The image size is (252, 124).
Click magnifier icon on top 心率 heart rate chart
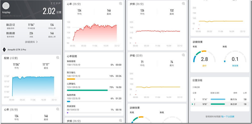(121, 4)
